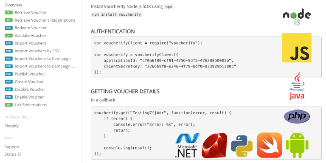Click the AUTHENTICATION heading
This screenshot has width=326, height=163.
tap(112, 31)
